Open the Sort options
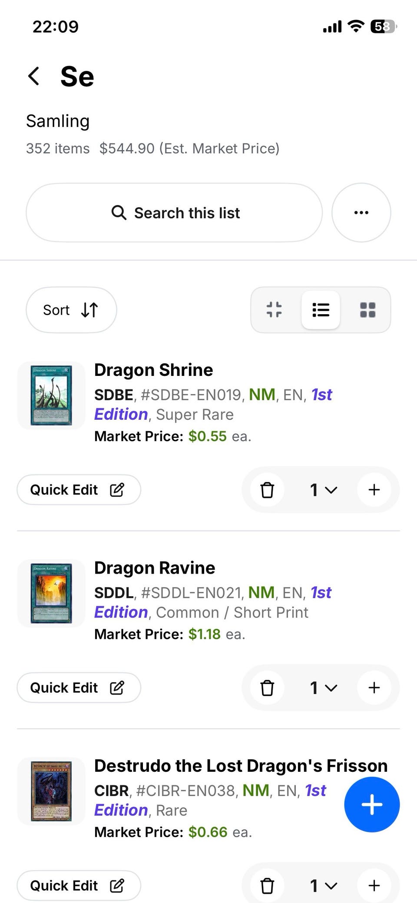This screenshot has height=903, width=417. pos(71,310)
